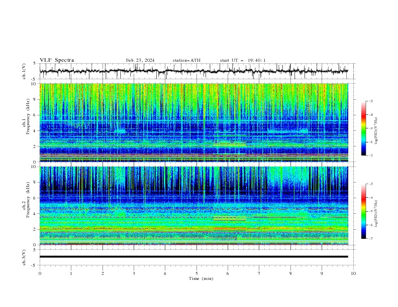398x307 pixels.
Task: Click the "-5" tick on lower color bar
Action: pos(371,211)
